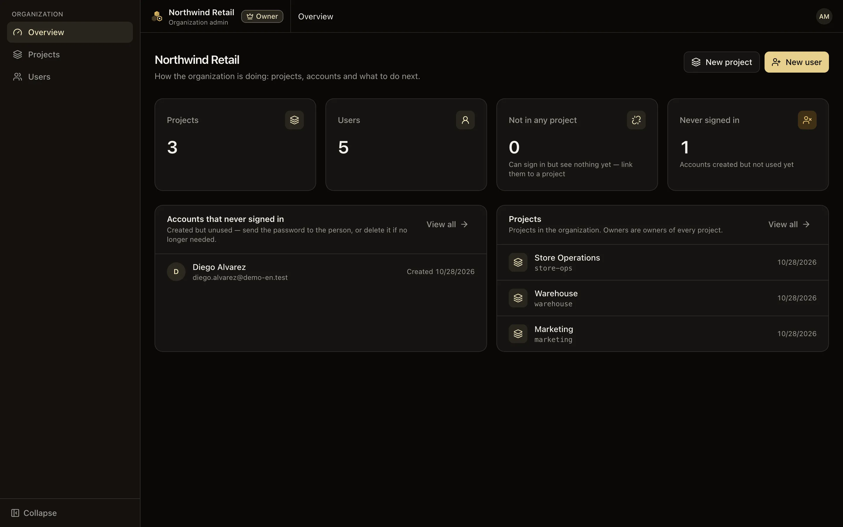Open the Projects count card showing 3

(235, 144)
